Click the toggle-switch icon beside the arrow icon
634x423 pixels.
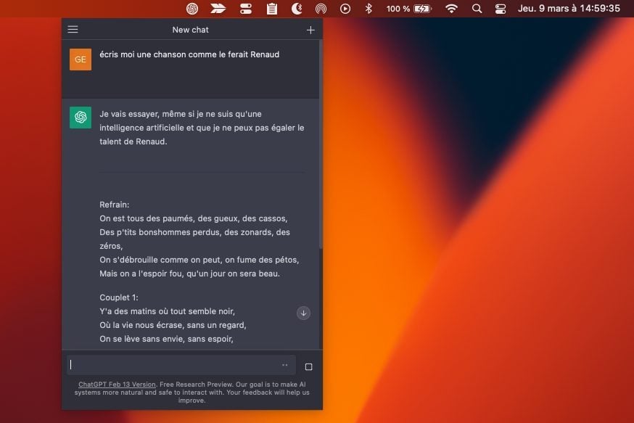point(246,9)
